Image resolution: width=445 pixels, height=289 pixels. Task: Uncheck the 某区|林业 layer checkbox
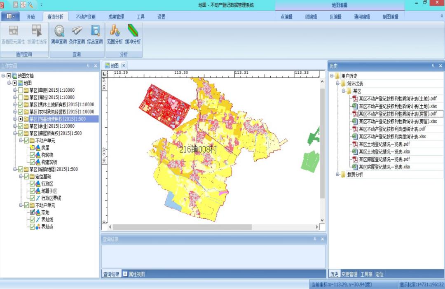click(21, 126)
